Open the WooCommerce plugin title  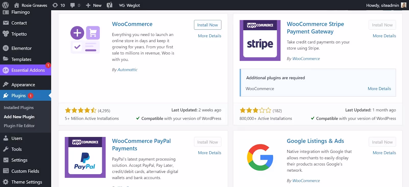pos(132,24)
